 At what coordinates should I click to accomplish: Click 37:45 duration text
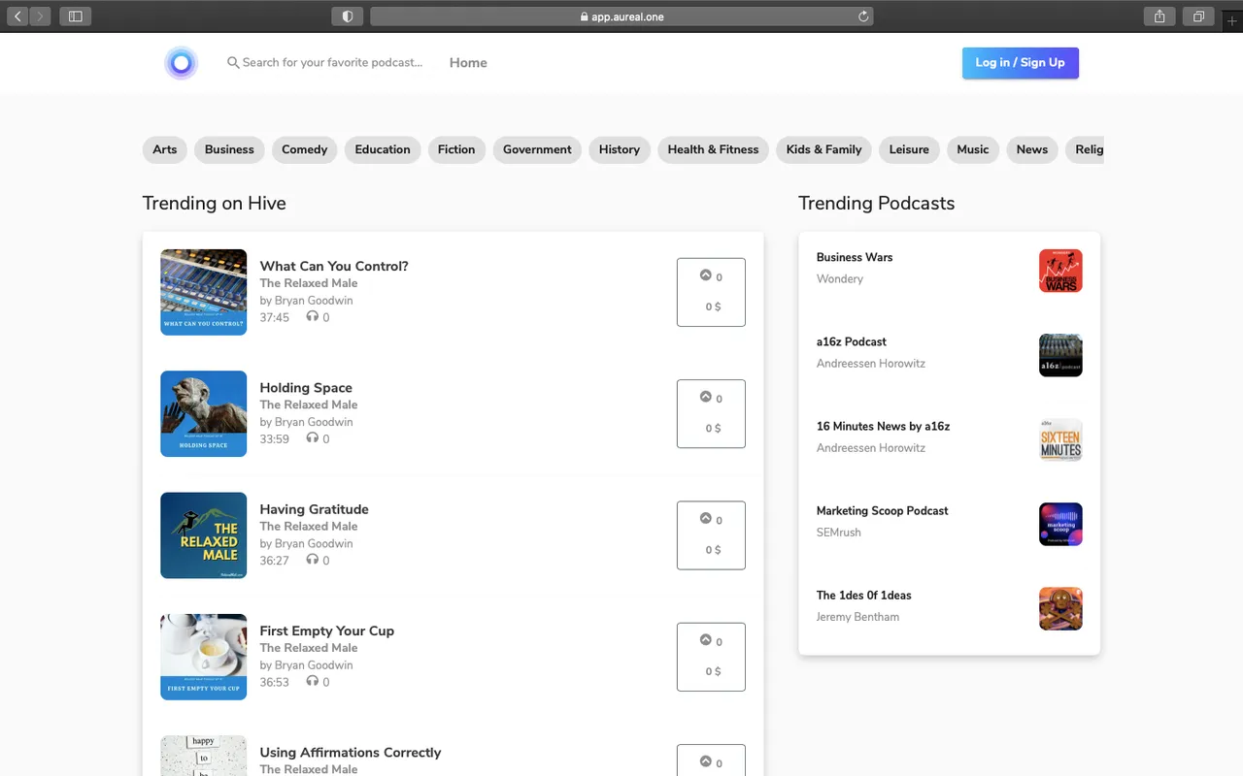pyautogui.click(x=274, y=317)
